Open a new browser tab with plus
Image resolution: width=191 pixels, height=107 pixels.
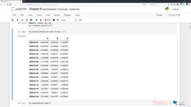[x=24, y=1]
